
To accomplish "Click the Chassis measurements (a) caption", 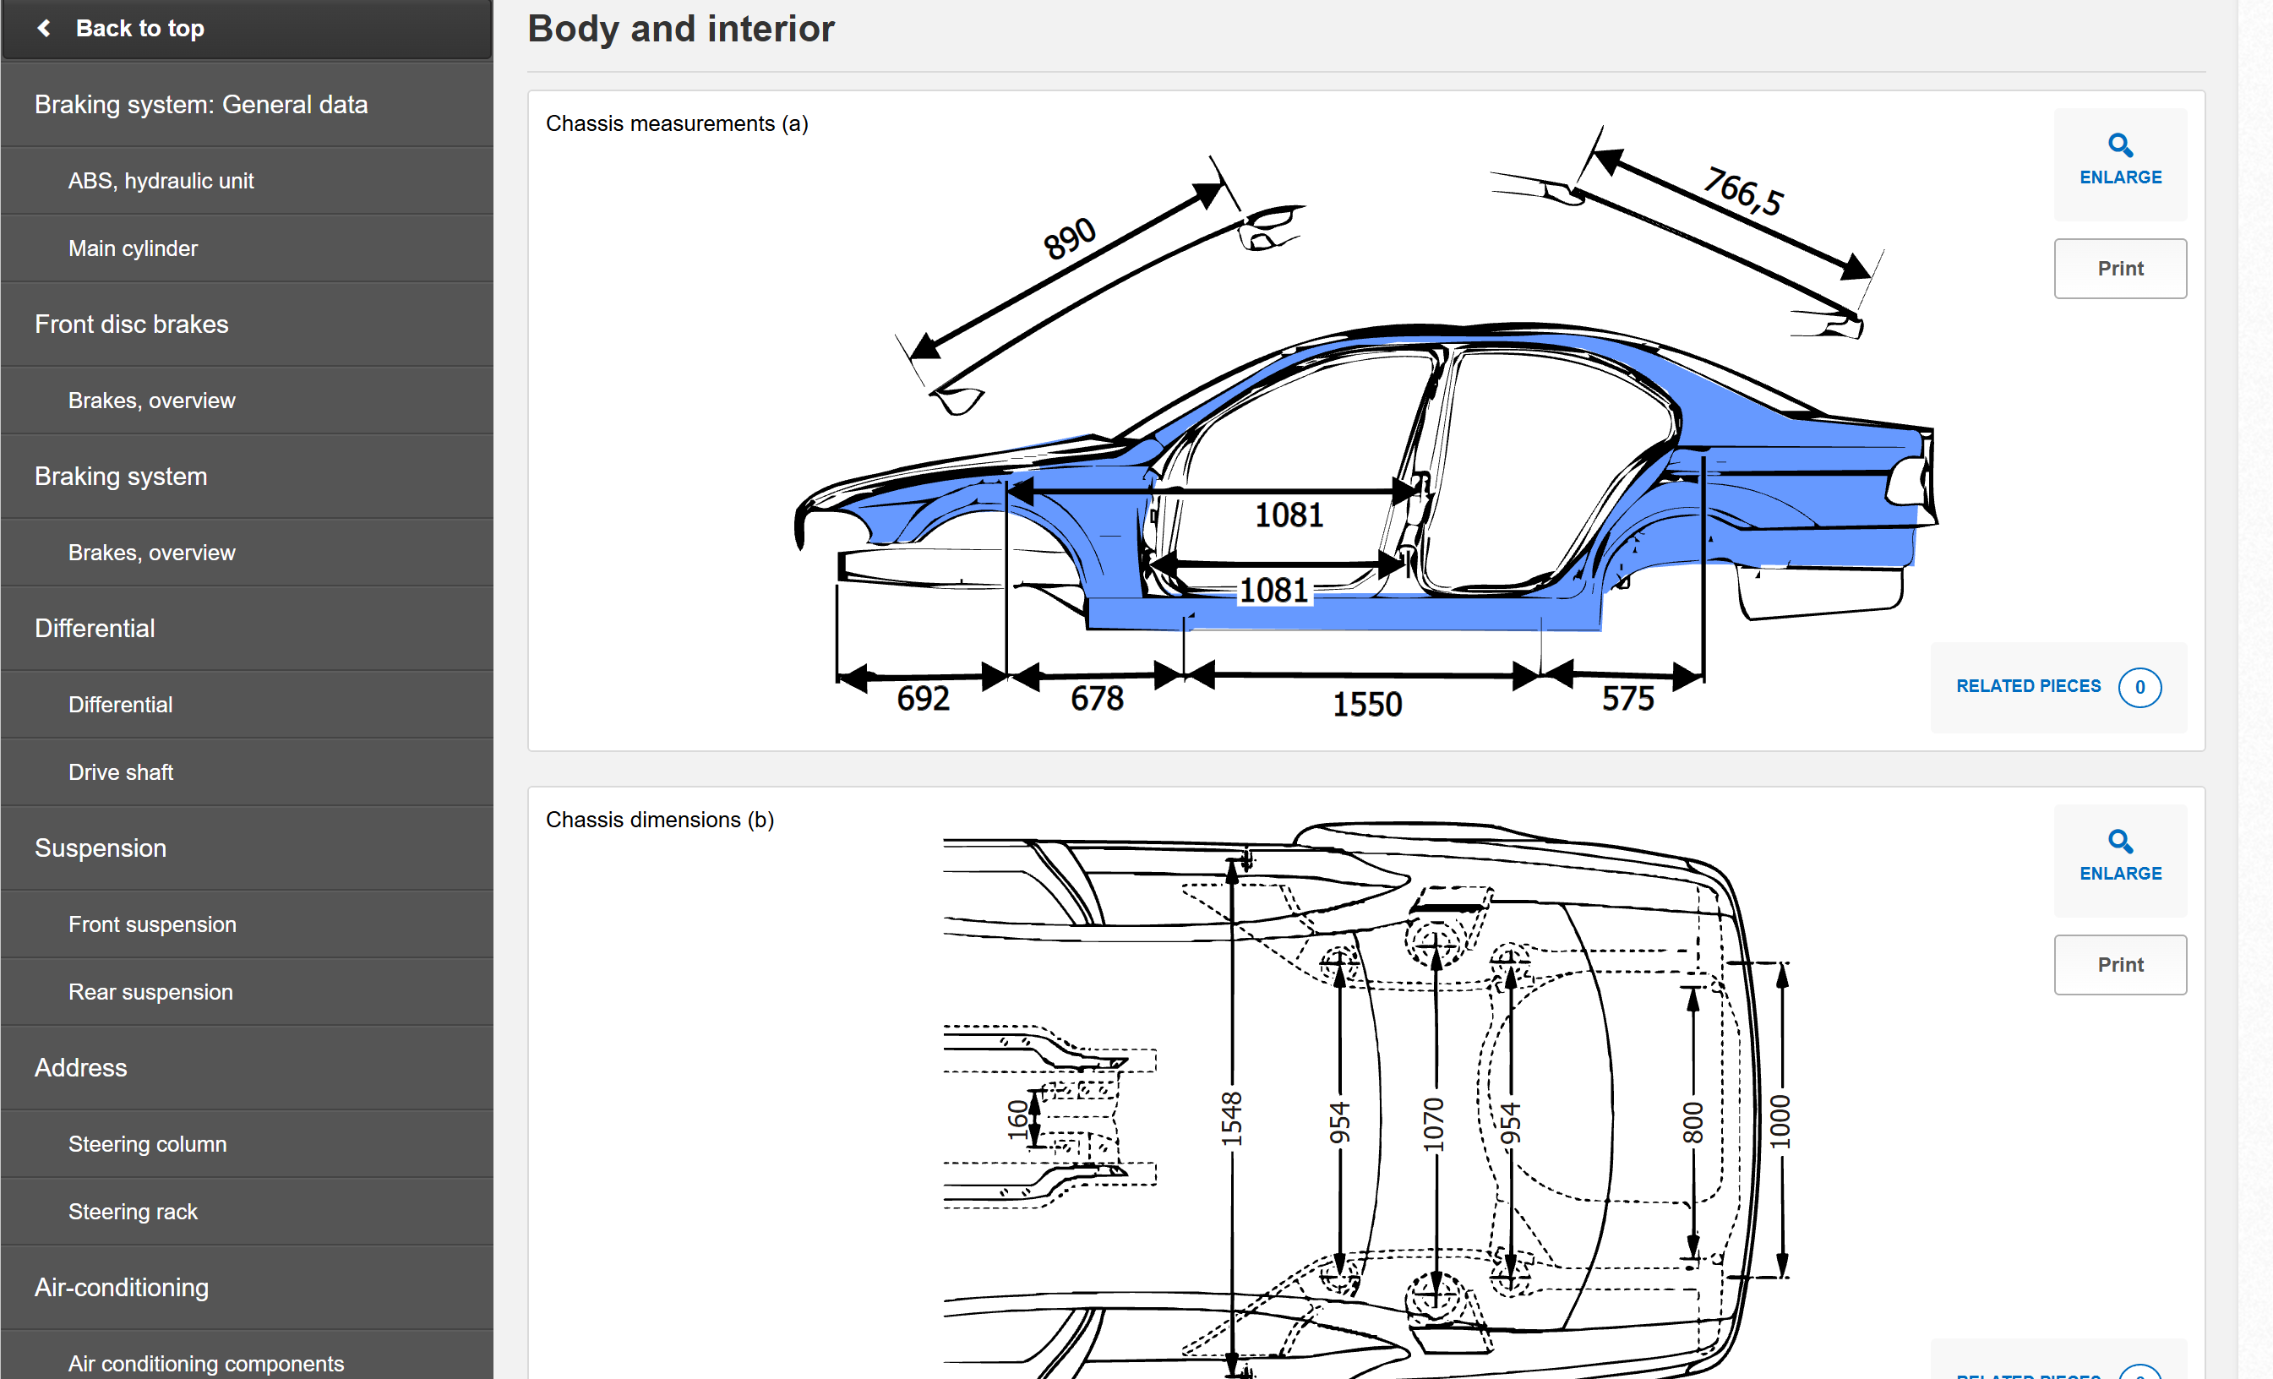I will click(x=677, y=123).
